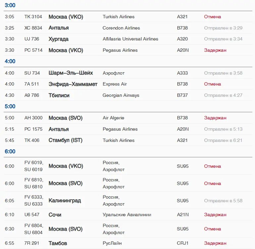Viewport: 255px width, 249px height.
Task: Click the 3:00 hour header
Action: pos(10,5)
